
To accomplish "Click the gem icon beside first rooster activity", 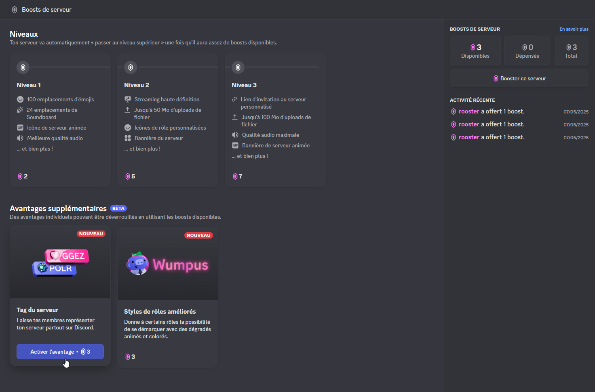I will pos(454,111).
